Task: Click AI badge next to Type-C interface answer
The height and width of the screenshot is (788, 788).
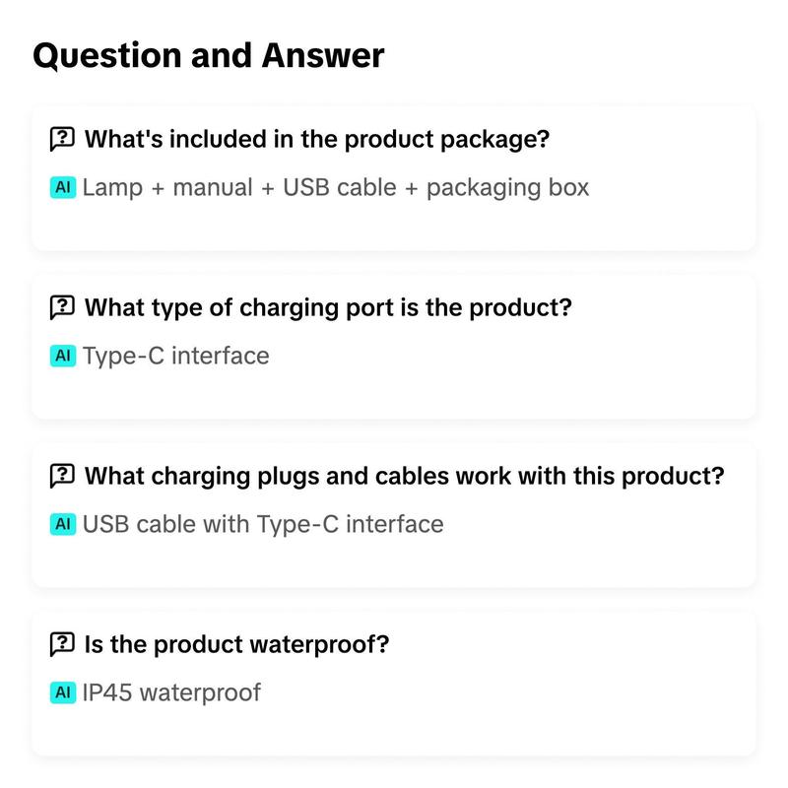Action: [63, 356]
